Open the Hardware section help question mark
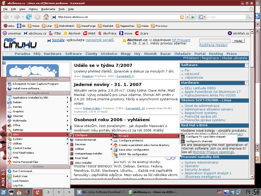 click(x=246, y=83)
